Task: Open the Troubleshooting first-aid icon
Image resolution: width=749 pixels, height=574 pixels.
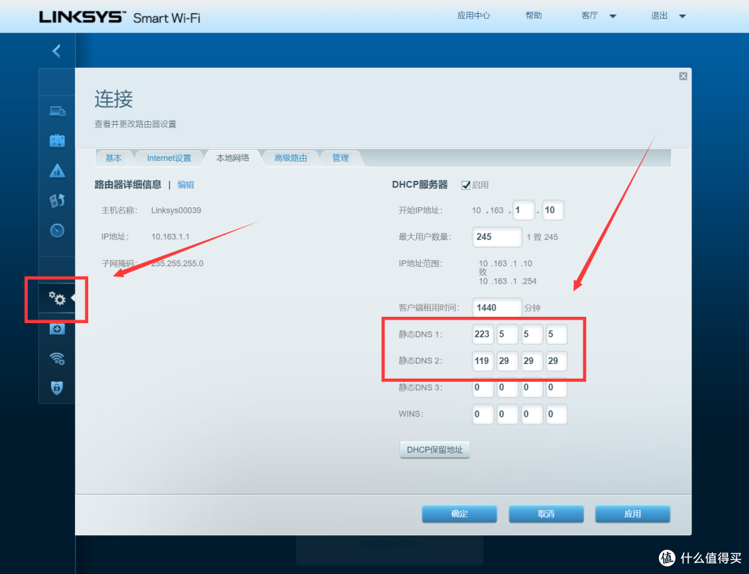Action: click(57, 329)
